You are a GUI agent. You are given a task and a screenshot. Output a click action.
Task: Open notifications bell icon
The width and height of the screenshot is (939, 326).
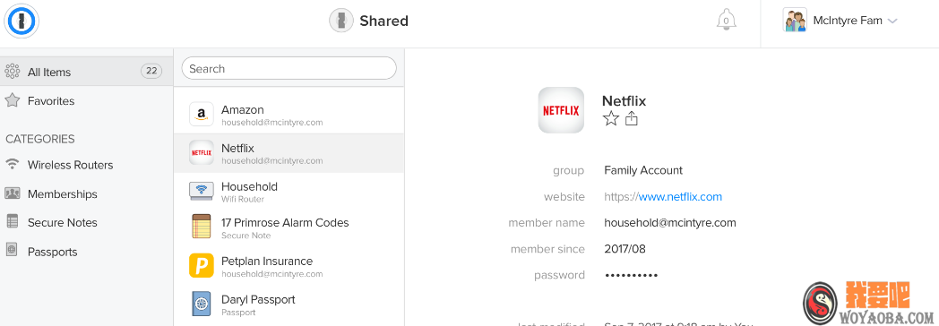coord(727,20)
